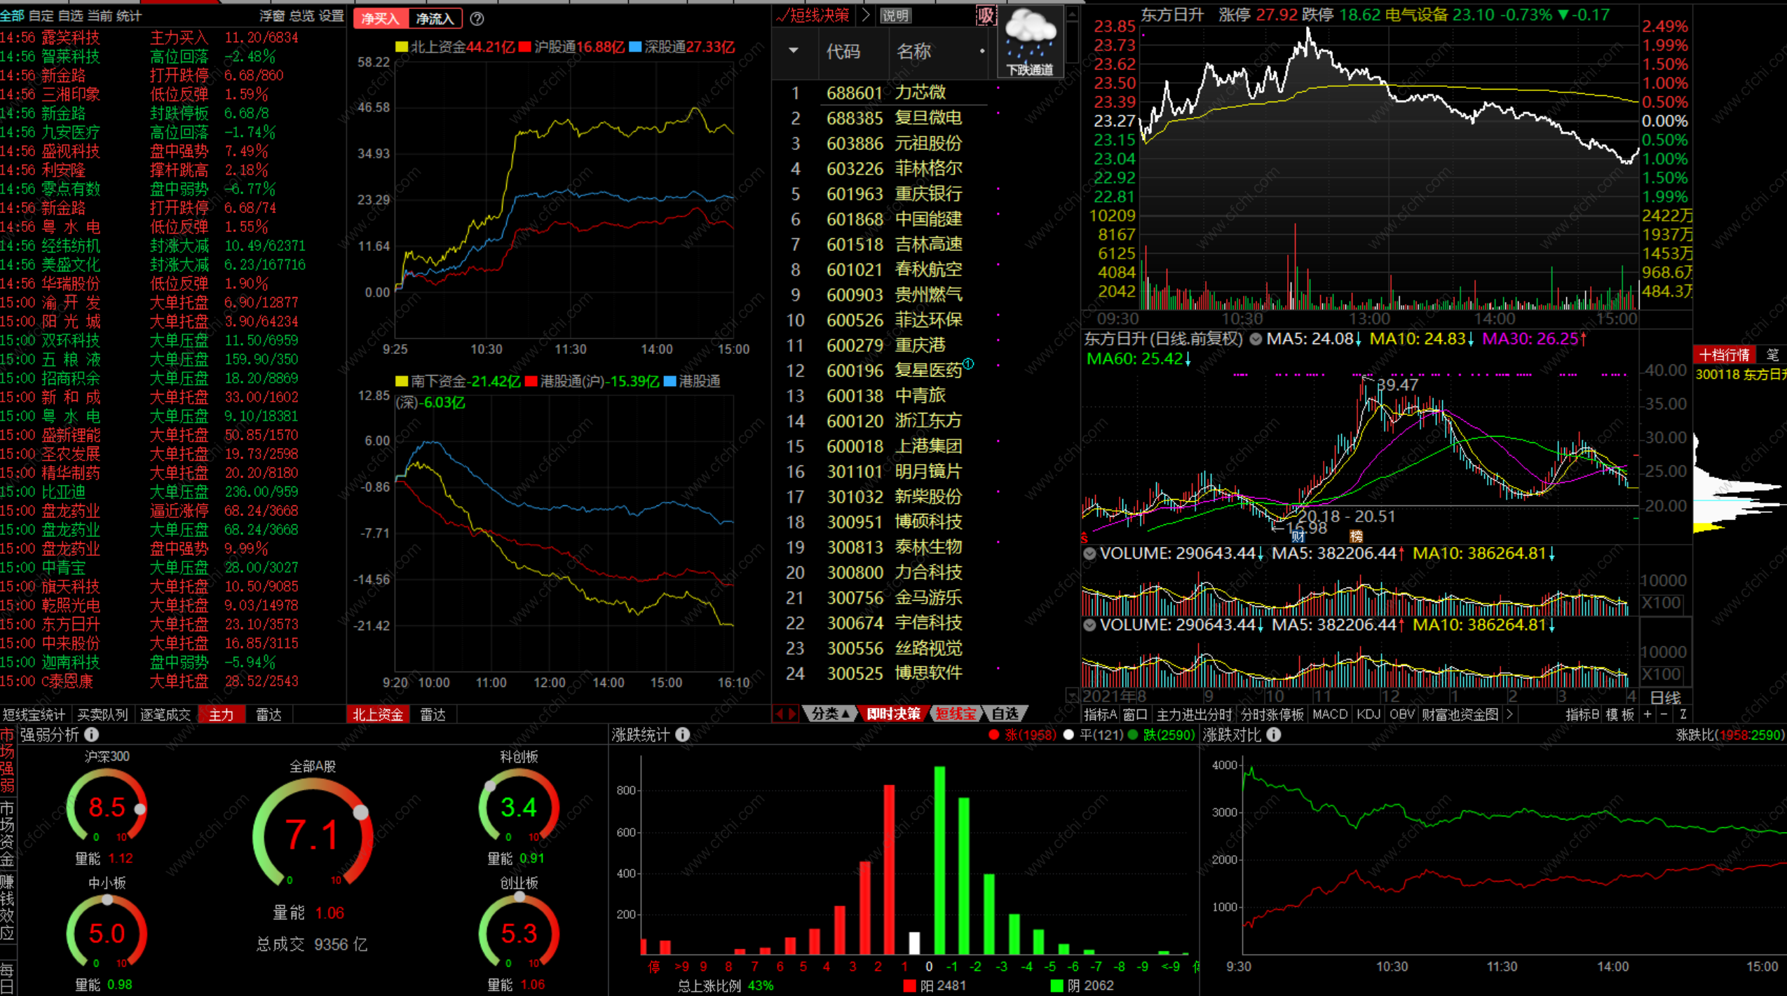Click the 说明 button
Viewport: 1787px width, 996px height.
(x=895, y=15)
